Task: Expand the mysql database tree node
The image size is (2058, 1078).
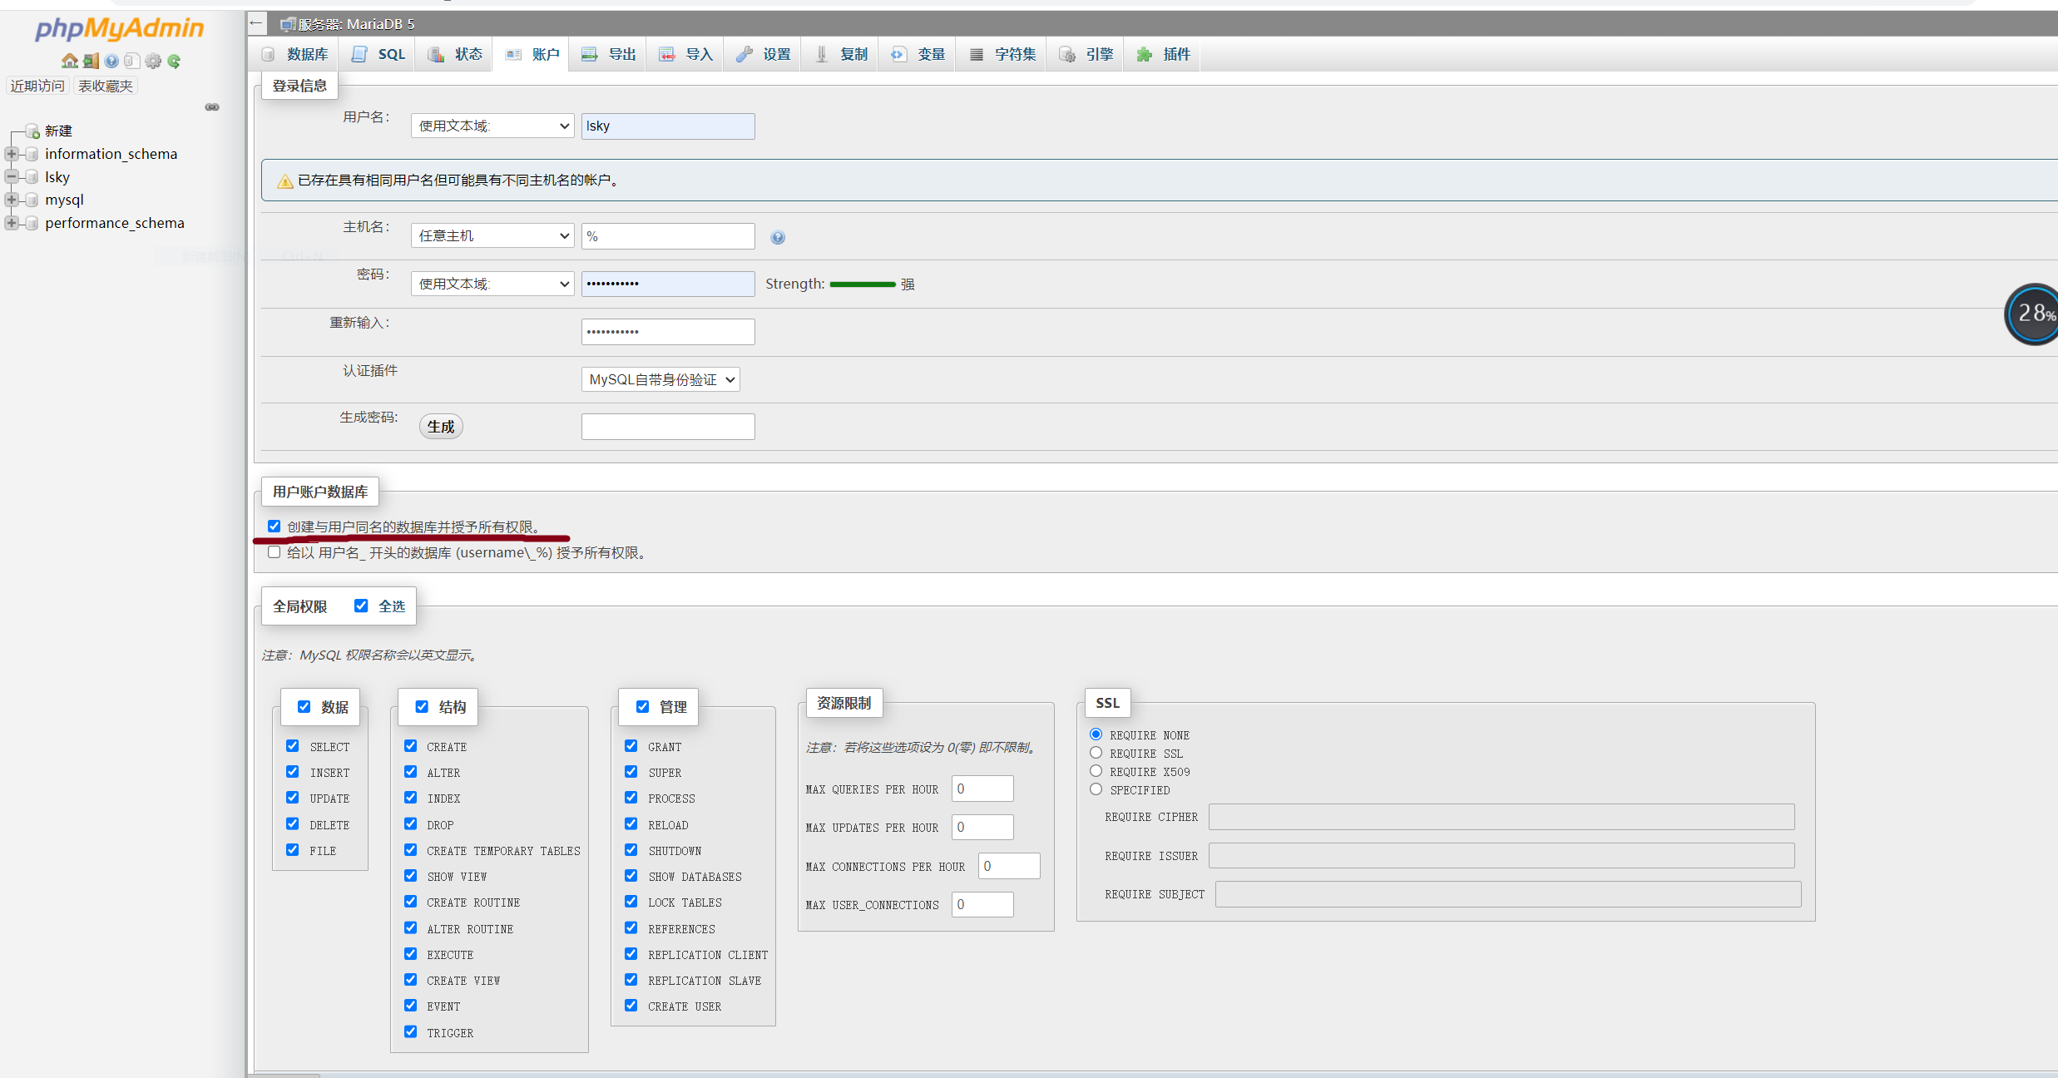Action: [12, 200]
